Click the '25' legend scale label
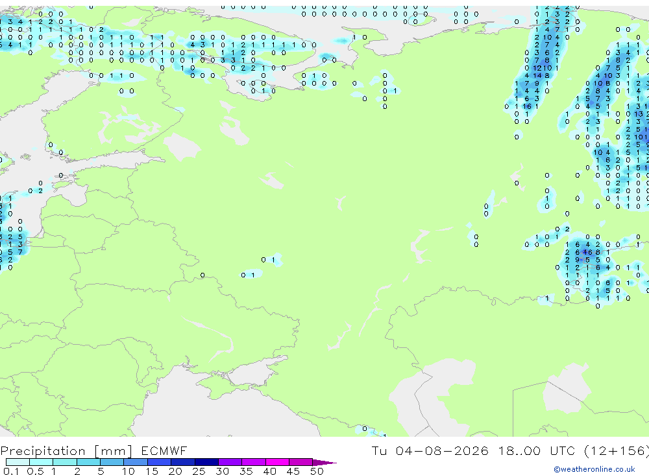This screenshot has height=475, width=649. (x=199, y=471)
